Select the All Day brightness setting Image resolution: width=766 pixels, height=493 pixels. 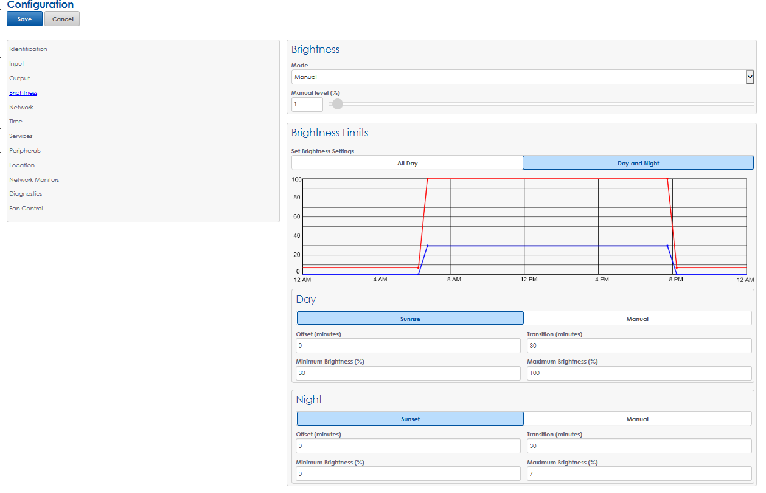click(407, 163)
